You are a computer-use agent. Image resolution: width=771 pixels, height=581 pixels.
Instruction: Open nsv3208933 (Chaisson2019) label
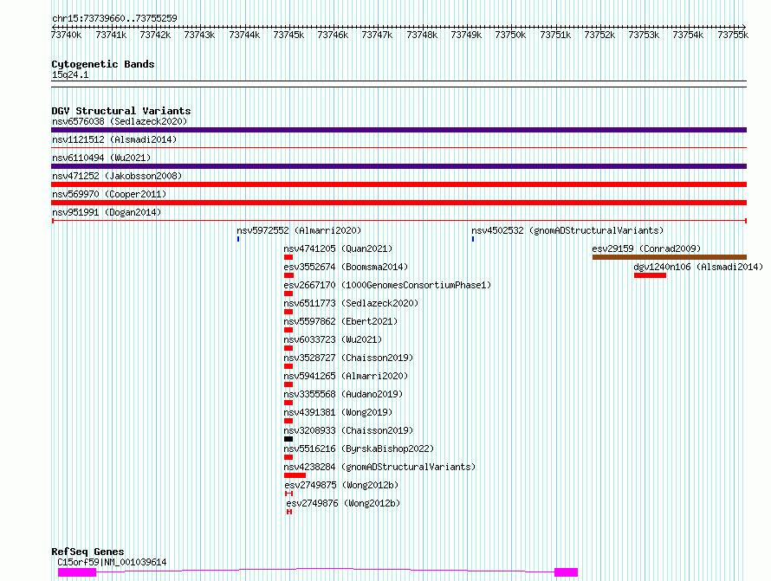coord(348,430)
